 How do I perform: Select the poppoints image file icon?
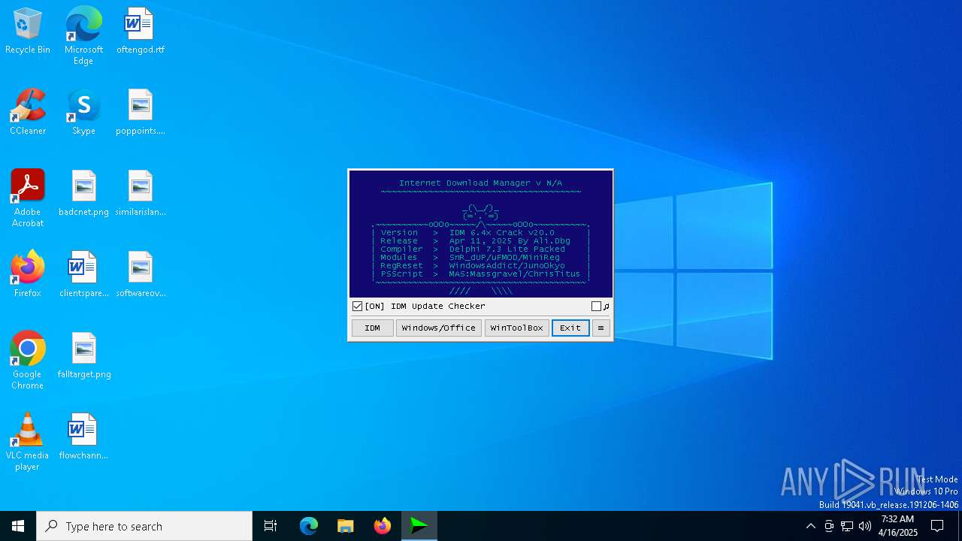pyautogui.click(x=140, y=113)
